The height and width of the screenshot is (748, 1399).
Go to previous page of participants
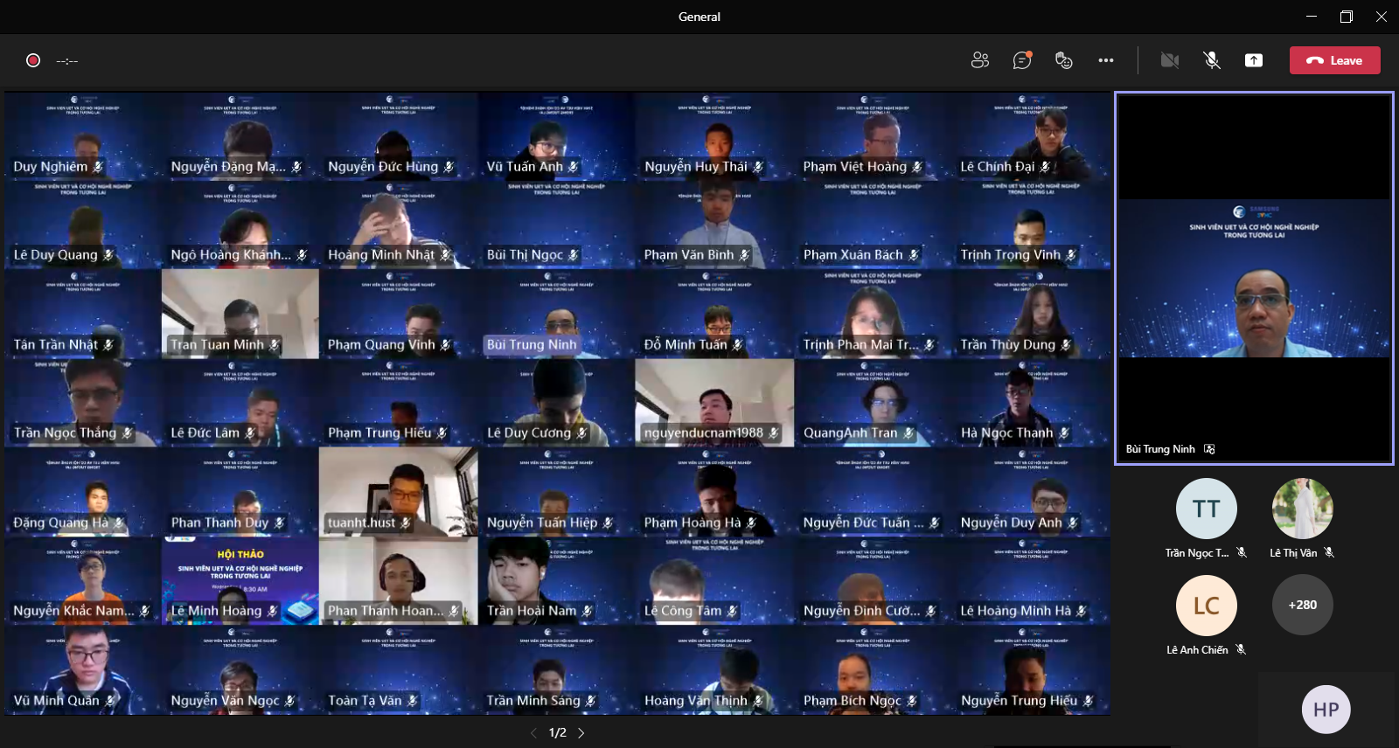click(x=533, y=733)
